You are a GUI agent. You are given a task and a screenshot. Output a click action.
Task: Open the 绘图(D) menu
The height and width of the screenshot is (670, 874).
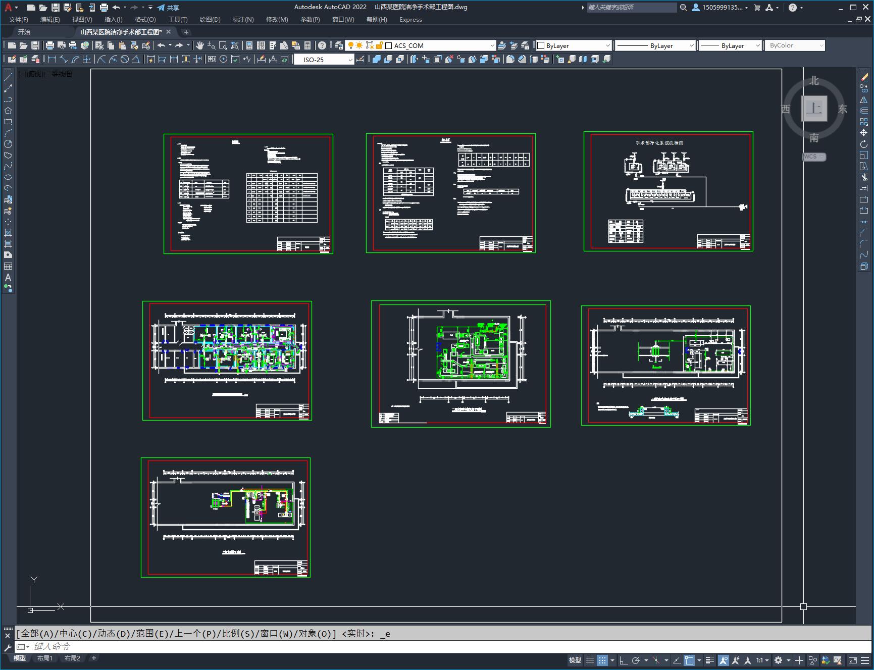pyautogui.click(x=210, y=19)
